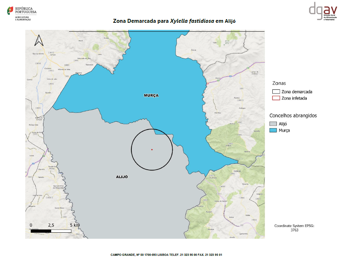Click the scale bar at bottom left
Image resolution: width=340 pixels, height=264 pixels.
coord(51,231)
